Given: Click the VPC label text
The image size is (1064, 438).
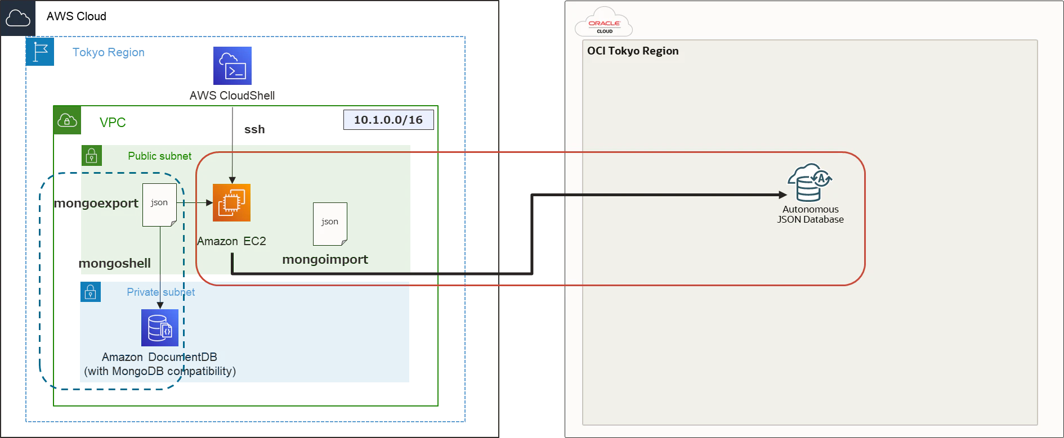Looking at the screenshot, I should coord(113,123).
